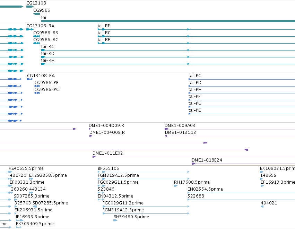Click the FGM319A12.5prime EST label
The height and width of the screenshot is (229, 295).
click(x=118, y=175)
